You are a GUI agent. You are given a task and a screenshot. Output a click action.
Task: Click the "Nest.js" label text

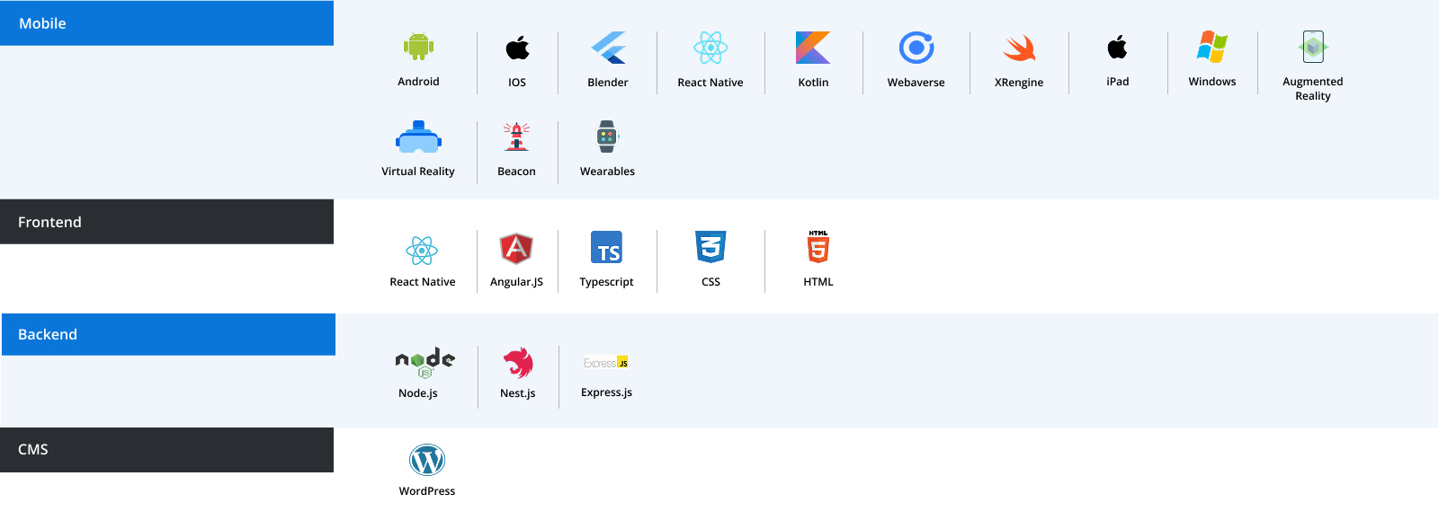[x=518, y=393]
